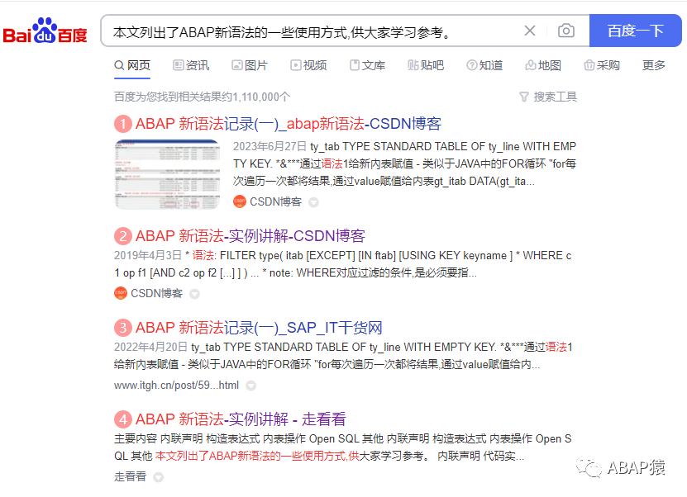This screenshot has height=497, width=687.
Task: Open result ABAP 新语法记录(一)_SAP_IT干货网
Action: [x=259, y=328]
